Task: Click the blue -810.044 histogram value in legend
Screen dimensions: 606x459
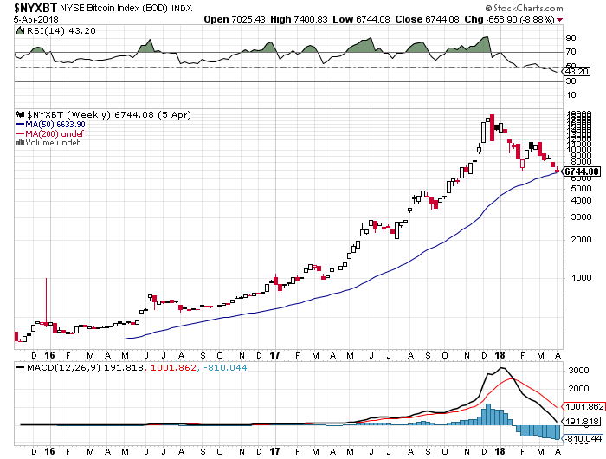Action: coord(225,368)
